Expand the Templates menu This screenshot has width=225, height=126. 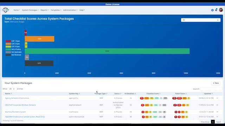56,10
